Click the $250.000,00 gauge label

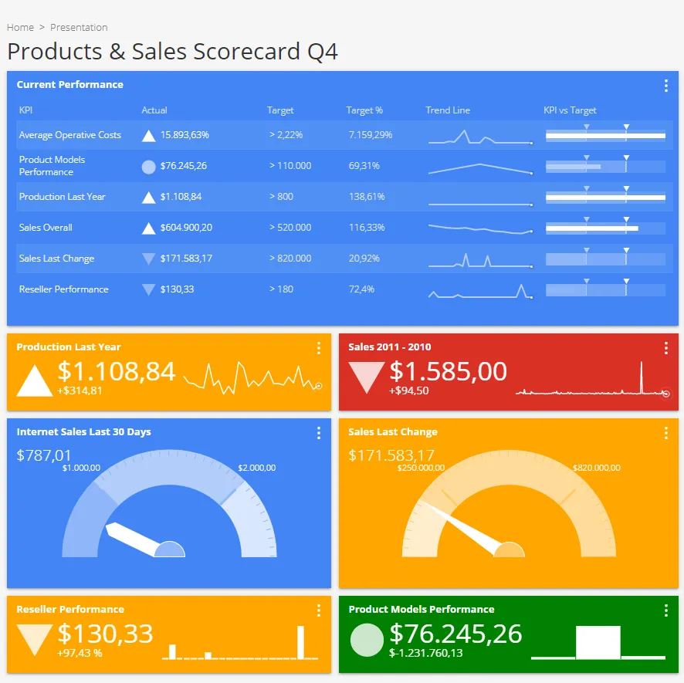tap(421, 468)
